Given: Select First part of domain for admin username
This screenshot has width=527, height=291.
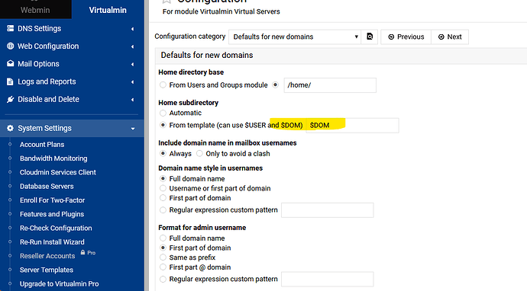Looking at the screenshot, I should tap(163, 248).
